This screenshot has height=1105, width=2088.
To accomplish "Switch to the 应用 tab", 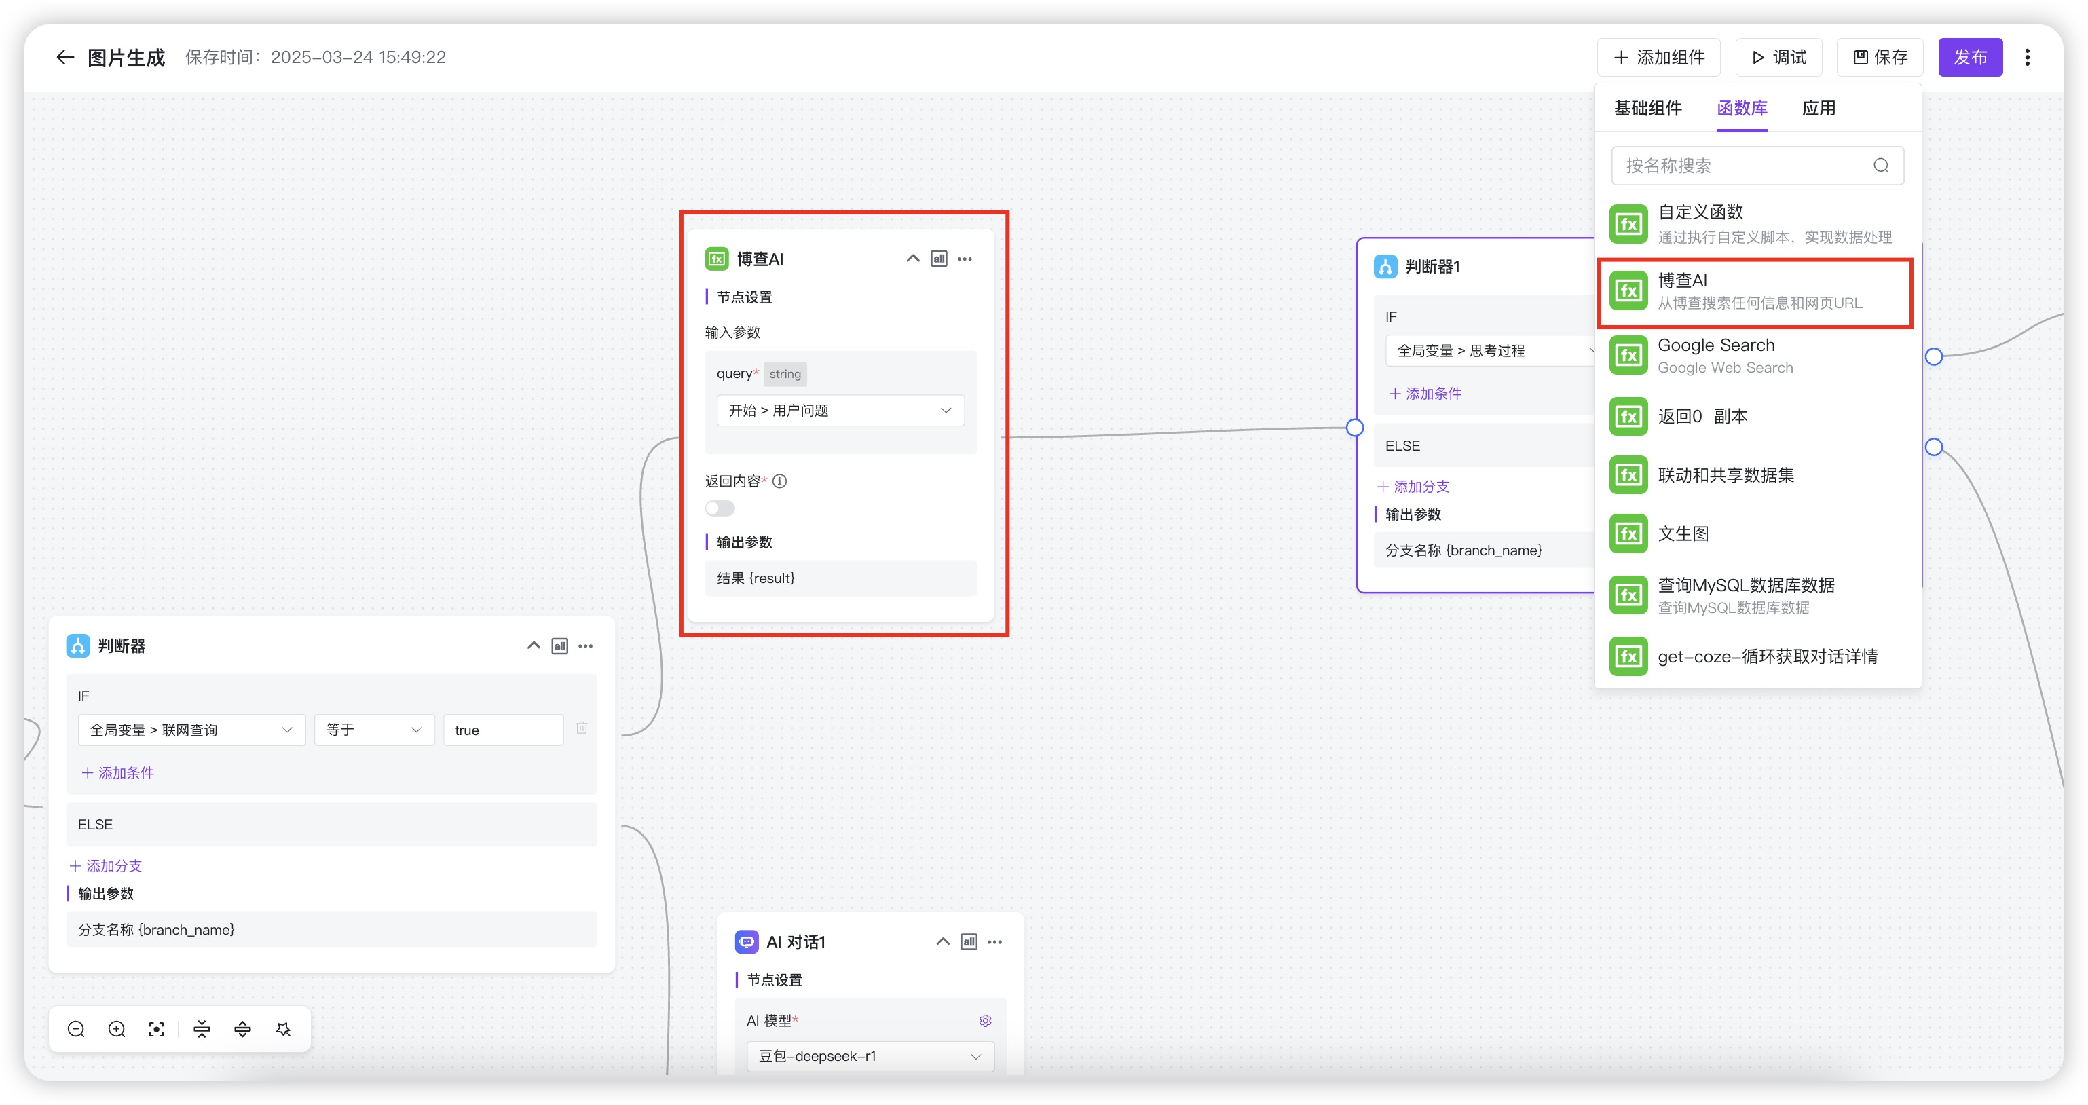I will click(x=1818, y=108).
